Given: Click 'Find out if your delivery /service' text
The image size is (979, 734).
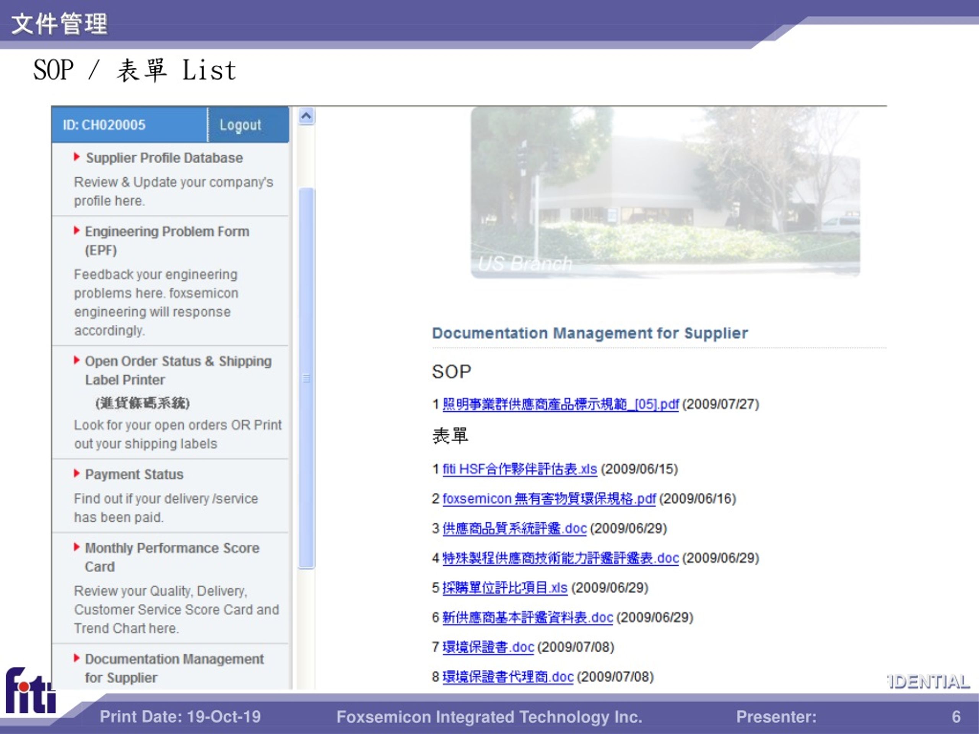Looking at the screenshot, I should click(x=166, y=499).
